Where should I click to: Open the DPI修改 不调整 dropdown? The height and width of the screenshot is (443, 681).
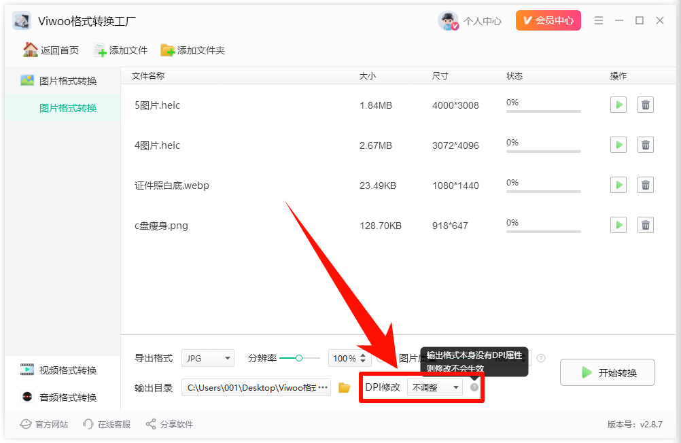point(435,387)
